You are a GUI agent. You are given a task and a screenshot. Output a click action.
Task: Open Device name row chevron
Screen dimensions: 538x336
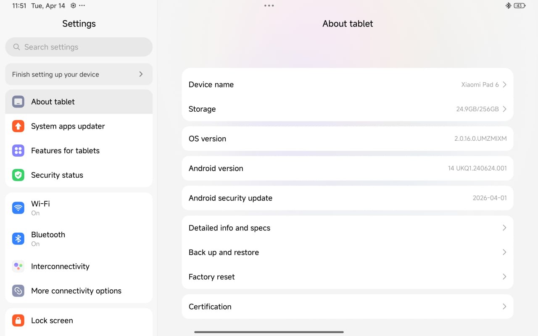coord(504,84)
